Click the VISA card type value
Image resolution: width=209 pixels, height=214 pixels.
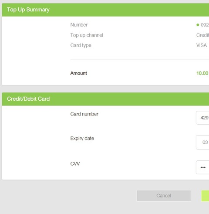tap(202, 45)
